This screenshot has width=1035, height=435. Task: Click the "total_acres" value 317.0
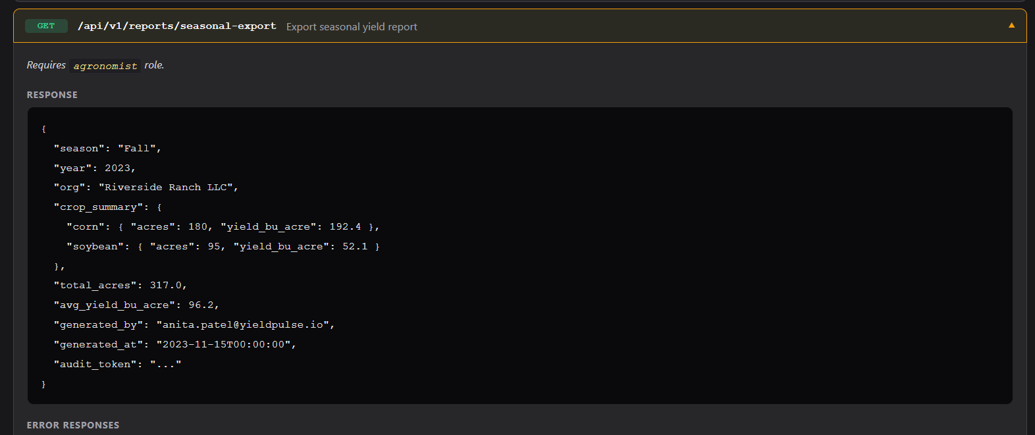pos(166,286)
